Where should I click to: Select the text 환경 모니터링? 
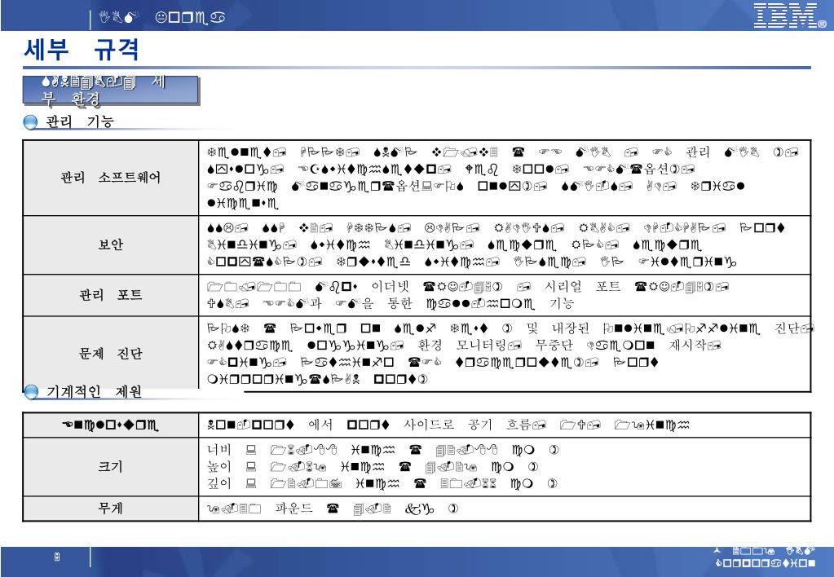click(x=461, y=345)
